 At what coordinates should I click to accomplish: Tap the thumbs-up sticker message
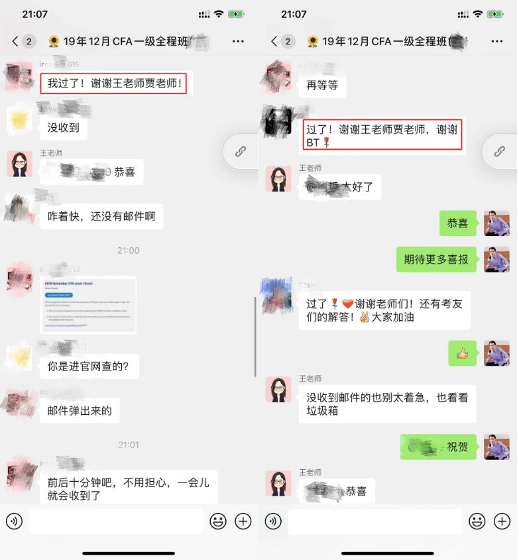(462, 353)
